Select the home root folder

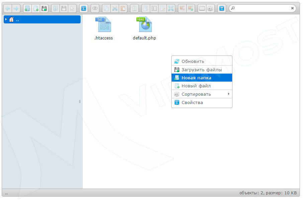pos(42,19)
